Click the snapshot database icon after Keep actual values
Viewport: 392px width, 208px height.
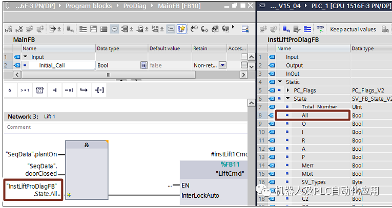coord(385,30)
